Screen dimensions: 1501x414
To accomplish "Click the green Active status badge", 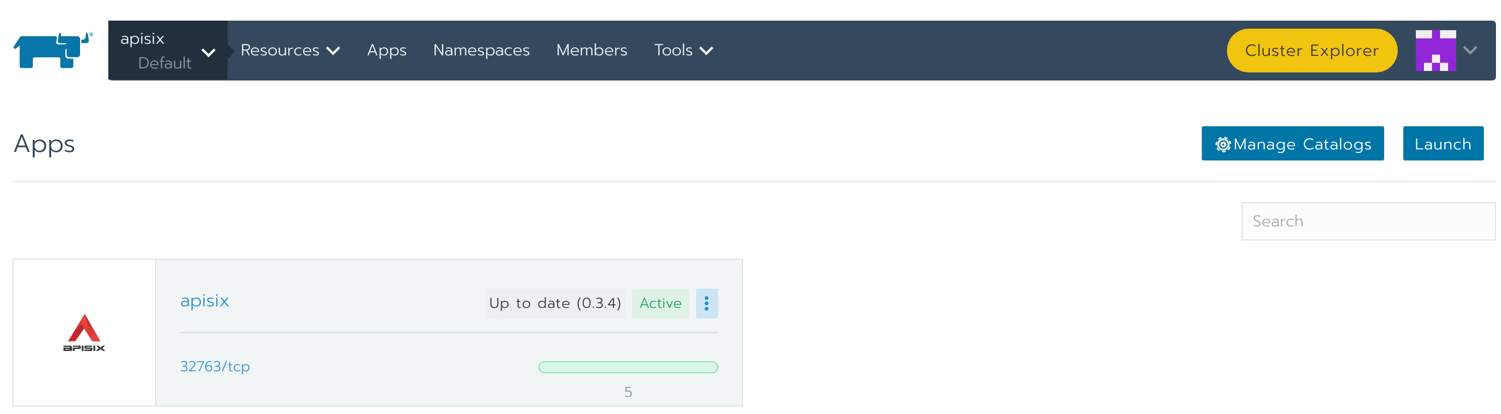I will 660,303.
